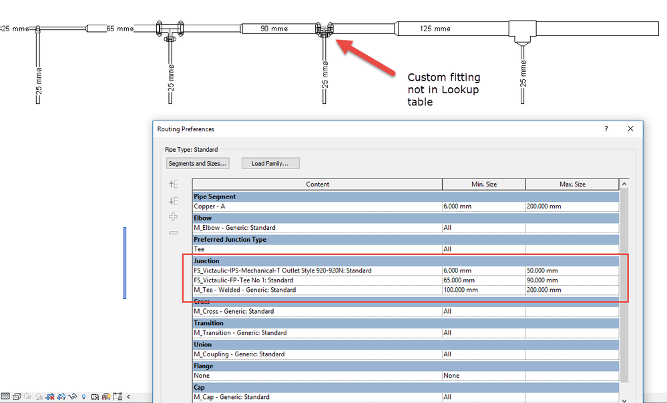Click the Move Row Down icon
The height and width of the screenshot is (403, 667).
click(173, 201)
